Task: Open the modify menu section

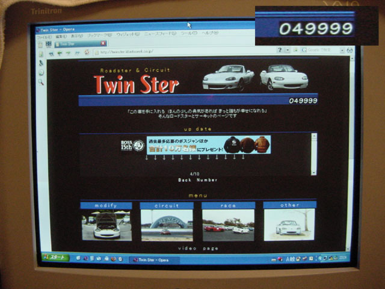Action: pyautogui.click(x=106, y=205)
